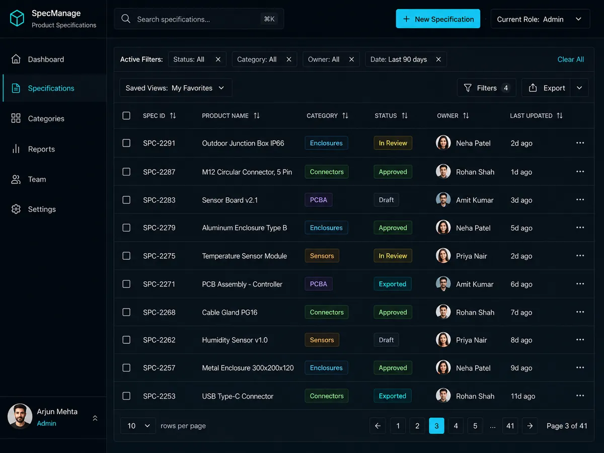Screen dimensions: 604x453
Task: Sort by Last Updated column arrows
Action: (560, 116)
